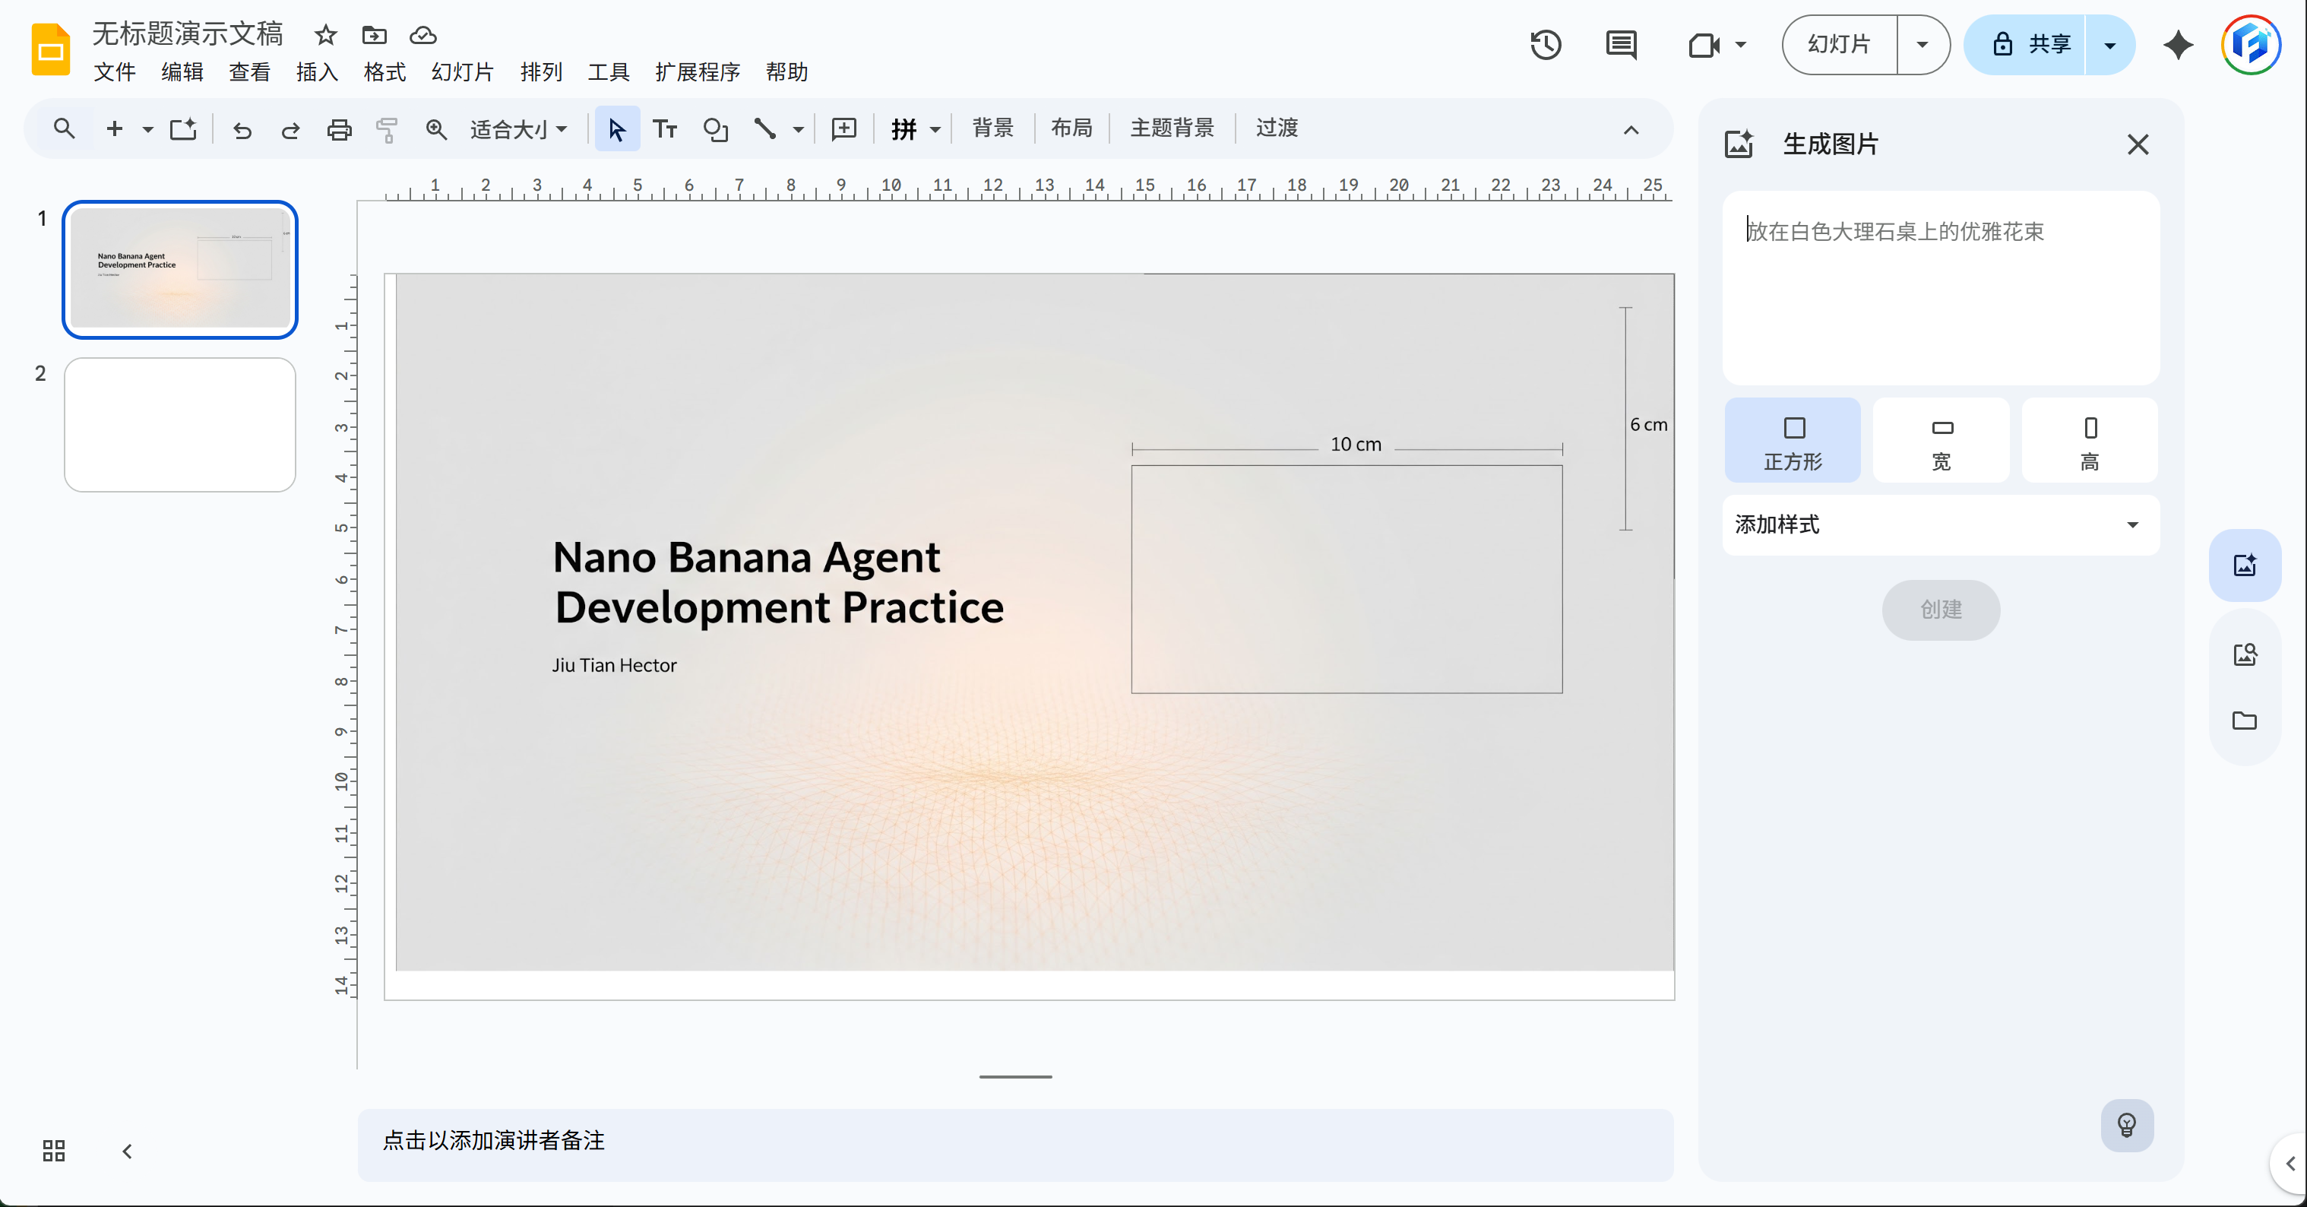2307x1207 pixels.
Task: Start the 幻灯片 slideshow button
Action: coord(1840,45)
